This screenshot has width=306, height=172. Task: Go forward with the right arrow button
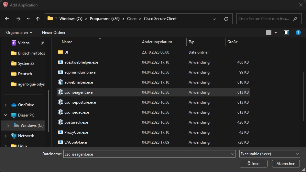coord(18,19)
